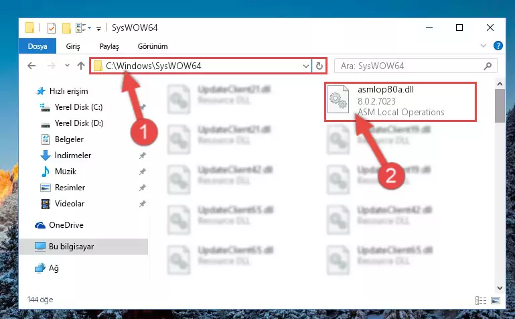The image size is (515, 319).
Task: Switch to details view in status bar
Action: point(481,300)
